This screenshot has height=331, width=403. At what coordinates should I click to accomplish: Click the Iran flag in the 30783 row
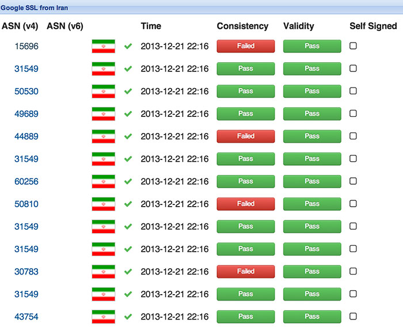103,272
